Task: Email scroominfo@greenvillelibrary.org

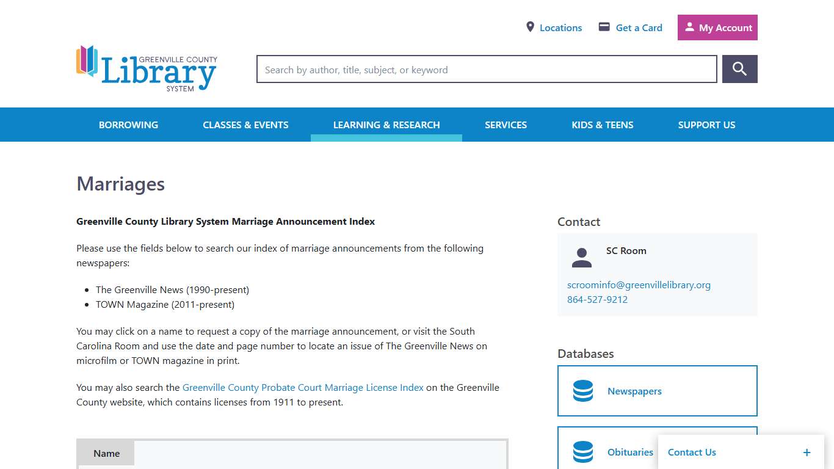Action: tap(639, 285)
